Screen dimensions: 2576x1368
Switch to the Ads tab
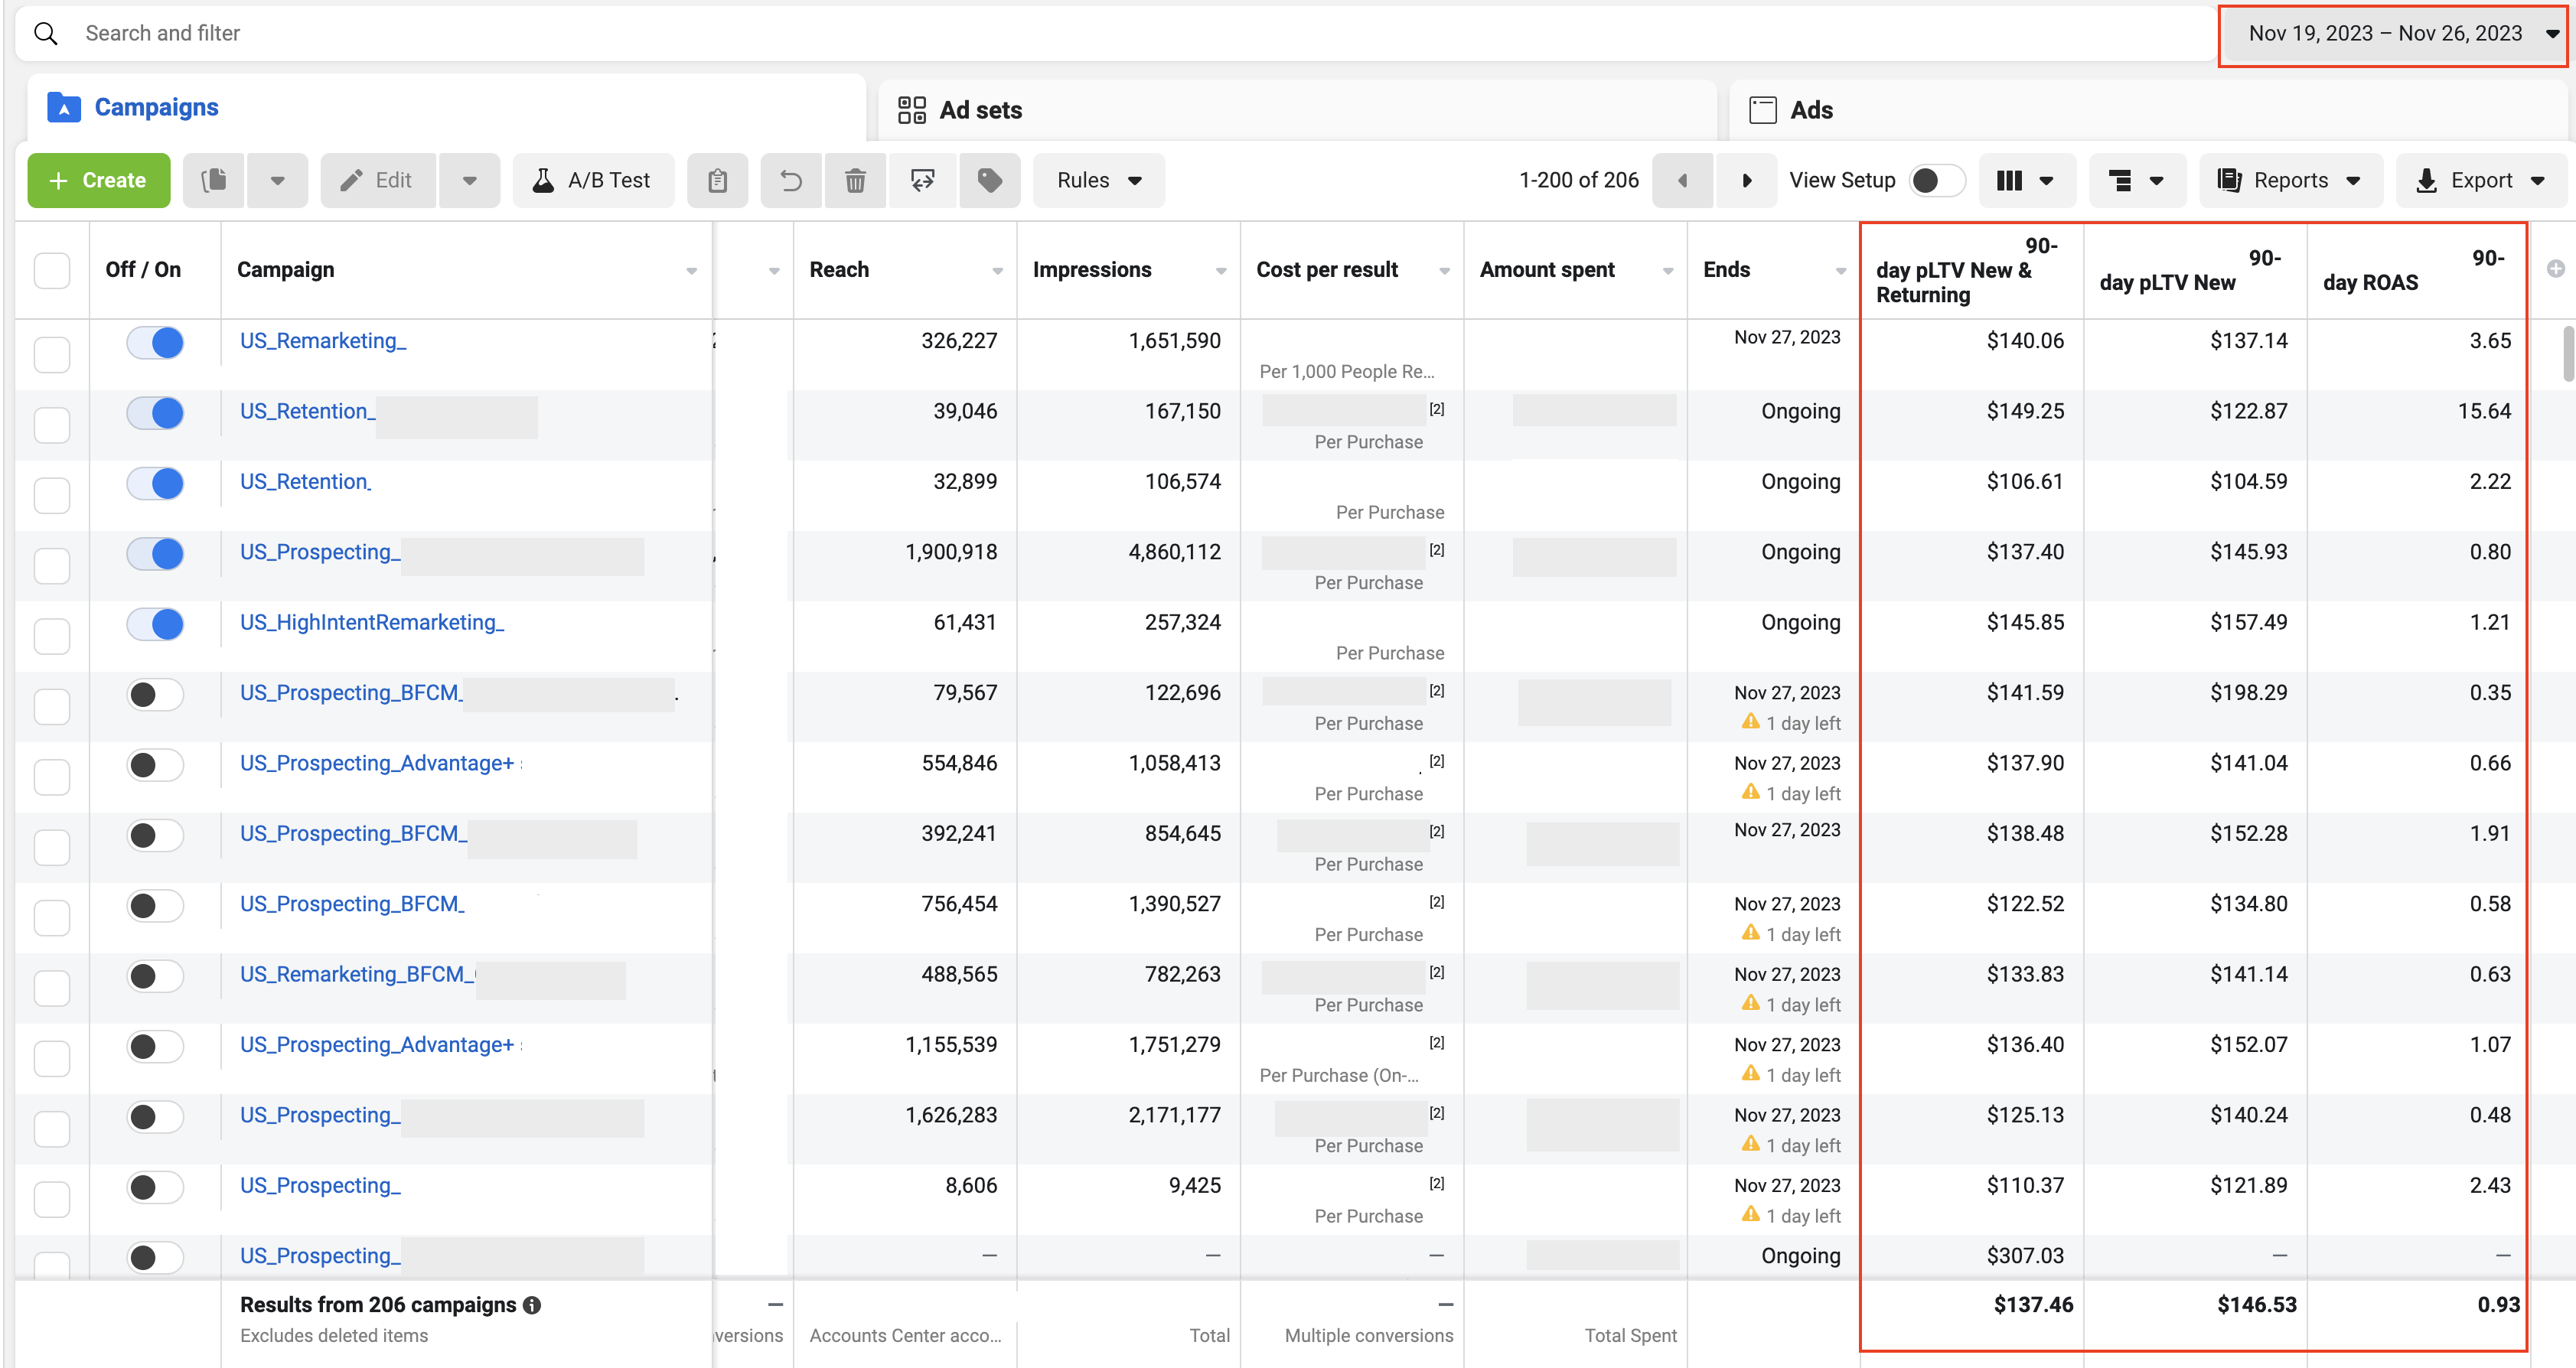point(2148,110)
